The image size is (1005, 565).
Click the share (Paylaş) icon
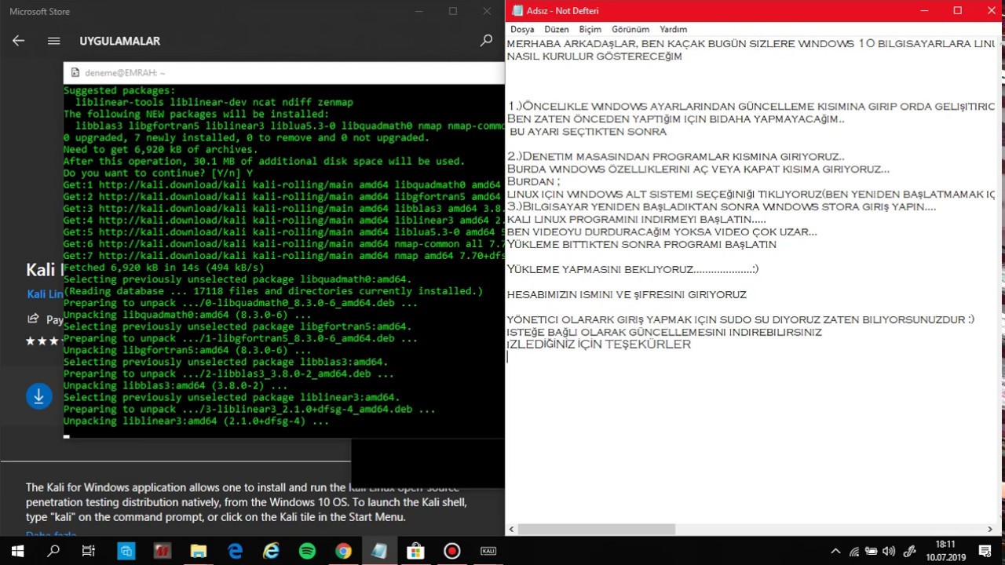[33, 319]
